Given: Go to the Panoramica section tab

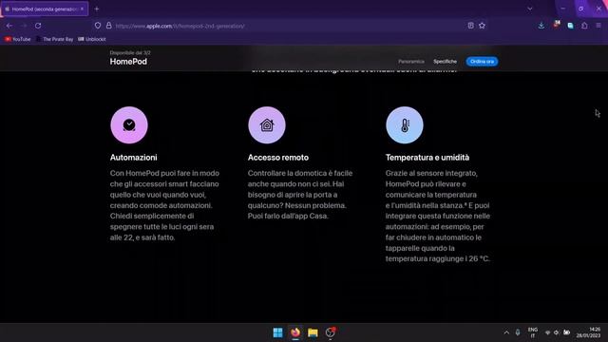Looking at the screenshot, I should tap(411, 61).
